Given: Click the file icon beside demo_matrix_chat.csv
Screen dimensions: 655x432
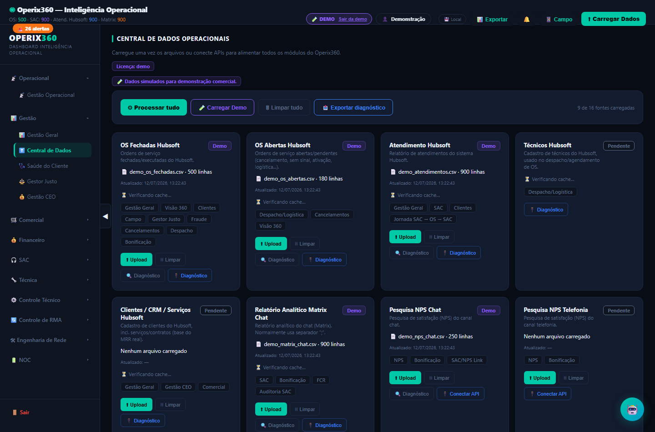Looking at the screenshot, I should (258, 344).
